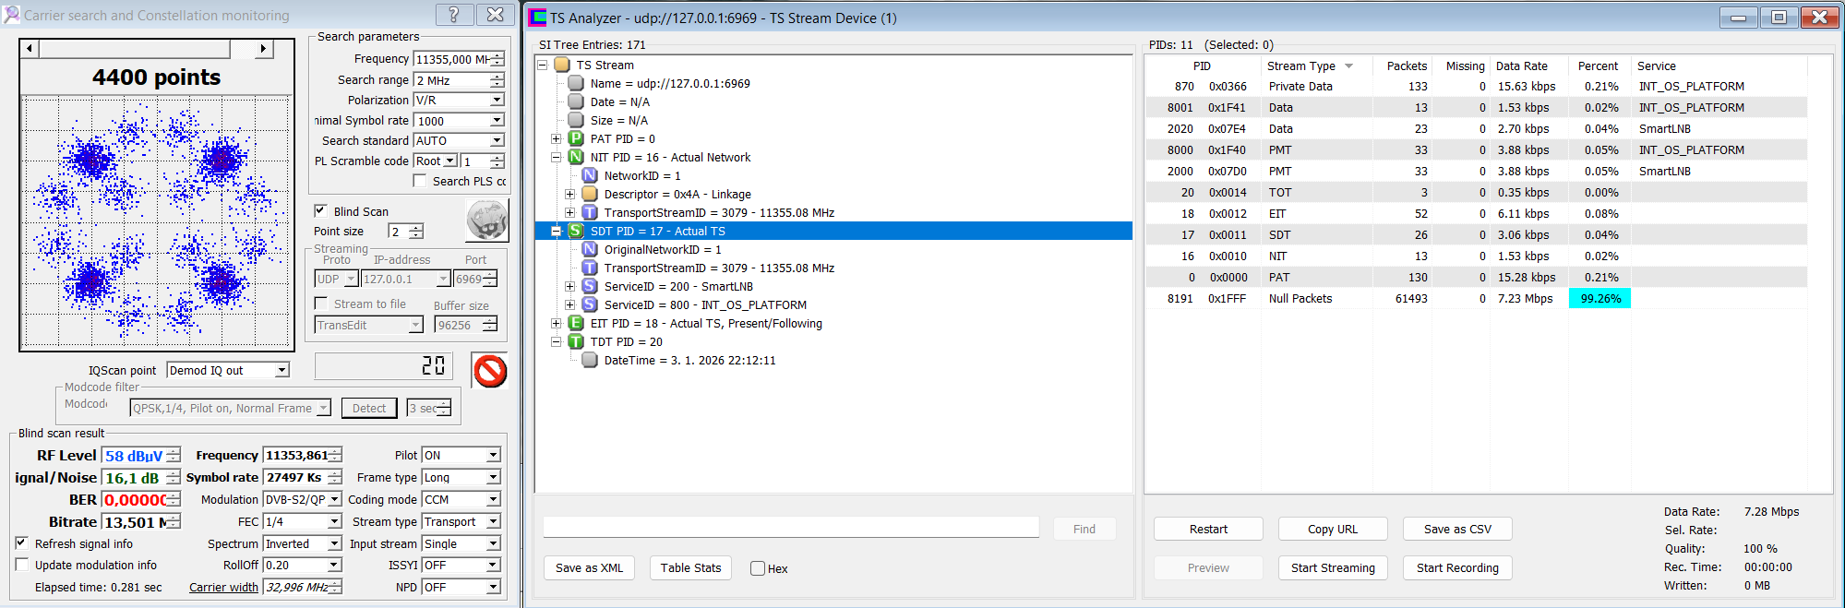1845x608 pixels.
Task: Sort by the Service column header
Action: [1719, 66]
